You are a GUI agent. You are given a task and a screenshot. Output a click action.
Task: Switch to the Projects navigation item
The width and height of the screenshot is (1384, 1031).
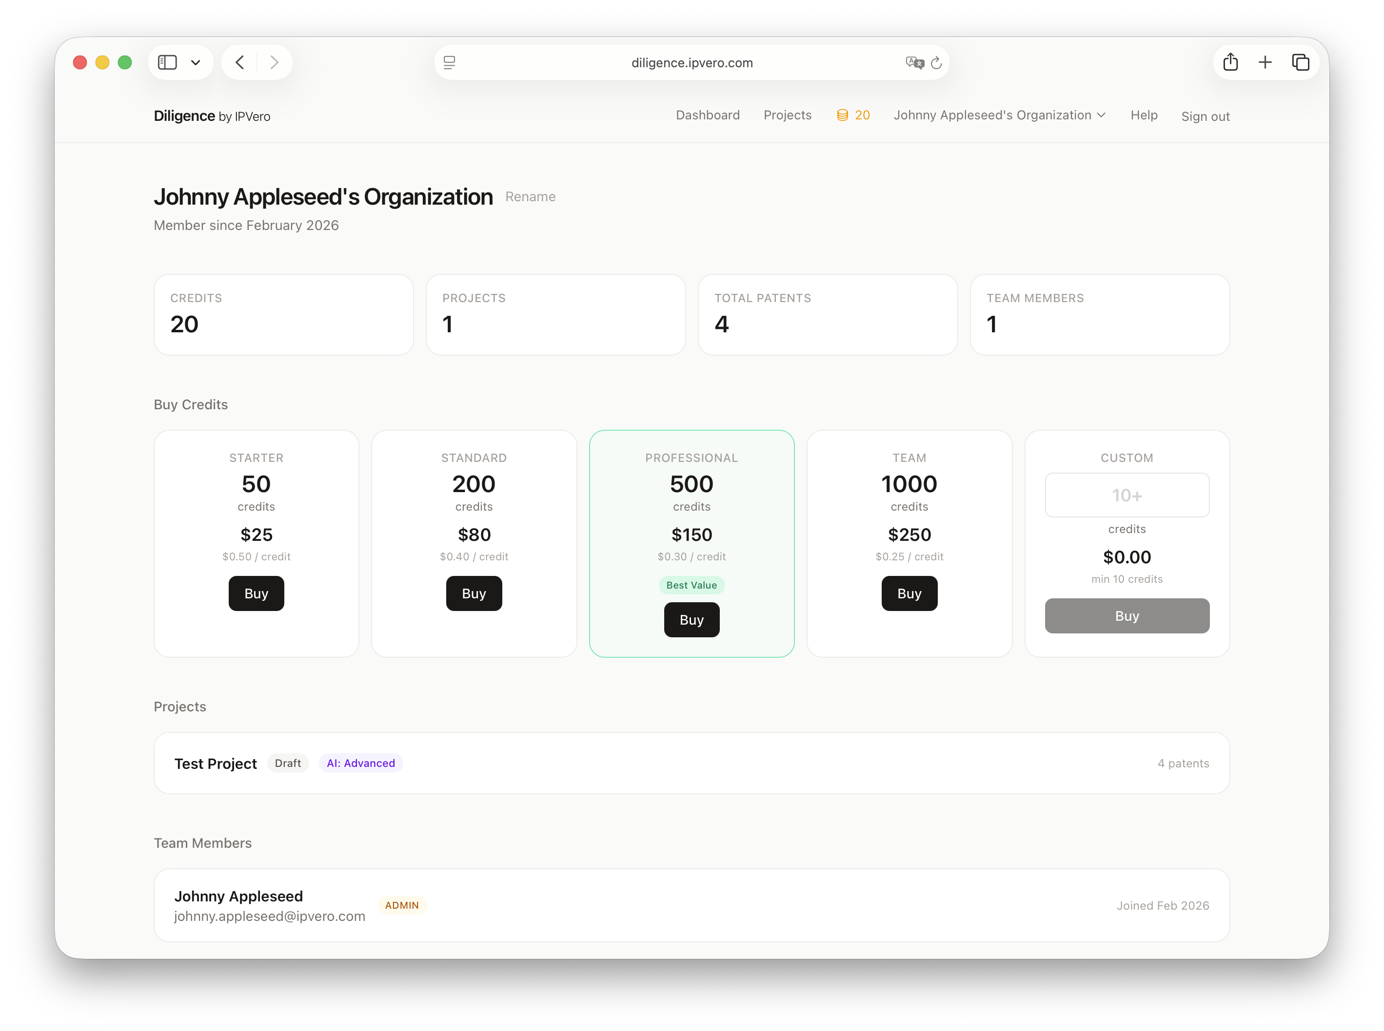(x=788, y=115)
